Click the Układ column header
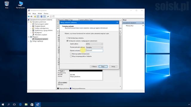Image resolution: width=191 pixels, height=107 pixels. coord(67,20)
